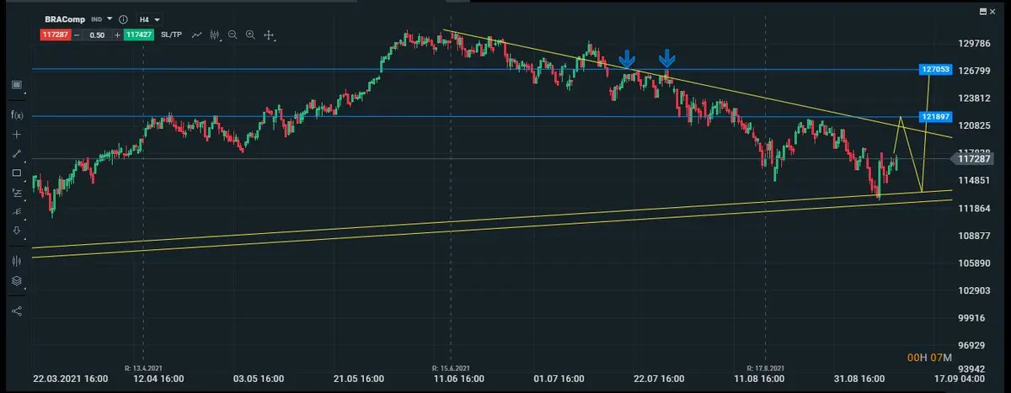Zoom in the chart with magnifier plus
The width and height of the screenshot is (1011, 393).
(250, 35)
